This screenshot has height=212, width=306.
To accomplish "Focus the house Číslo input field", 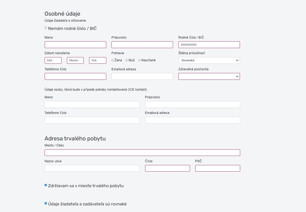I will pos(168,168).
